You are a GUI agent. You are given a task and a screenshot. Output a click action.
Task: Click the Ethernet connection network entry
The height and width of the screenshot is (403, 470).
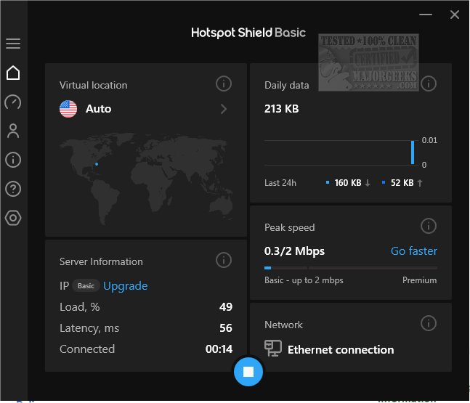[x=340, y=349]
